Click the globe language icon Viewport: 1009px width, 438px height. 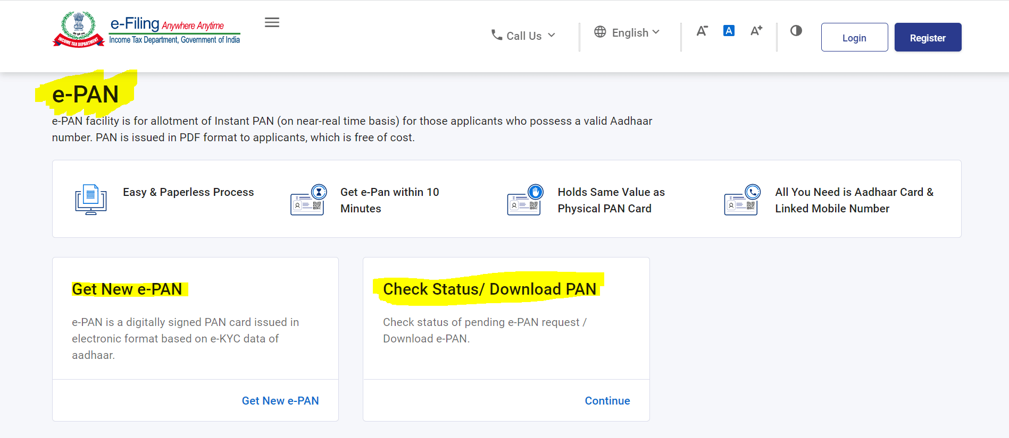(x=600, y=32)
